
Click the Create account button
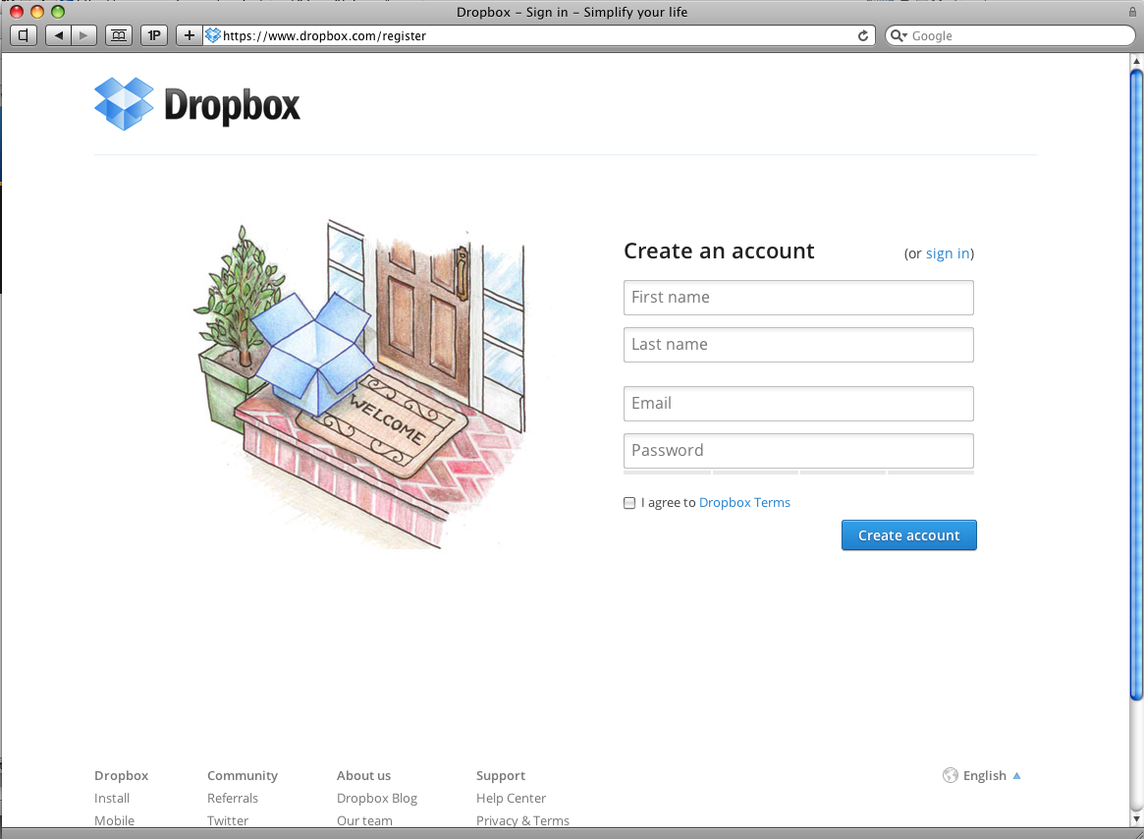pos(908,535)
